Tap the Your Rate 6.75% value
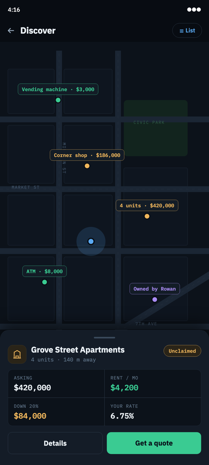 click(122, 416)
